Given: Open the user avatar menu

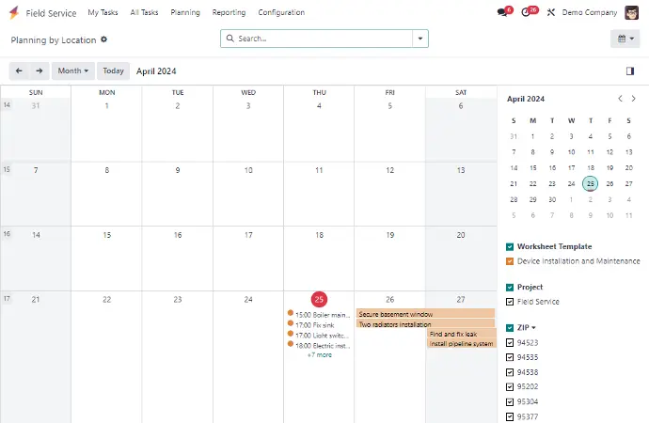Looking at the screenshot, I should pyautogui.click(x=632, y=13).
